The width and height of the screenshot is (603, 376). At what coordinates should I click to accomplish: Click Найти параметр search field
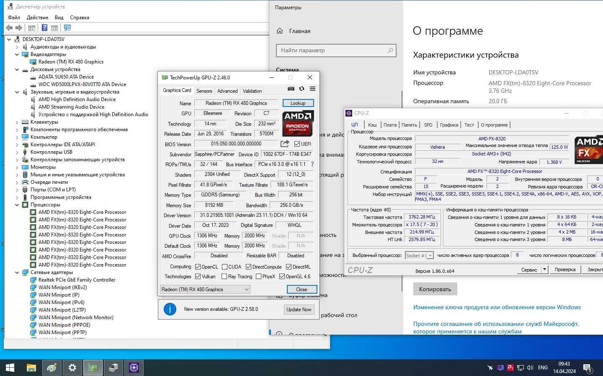(336, 50)
